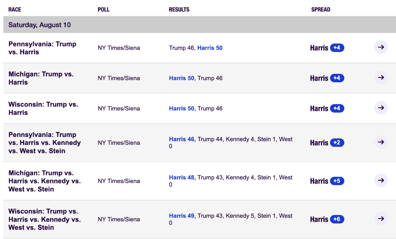Click arrow for Pennsylvania five-way race row

[381, 142]
